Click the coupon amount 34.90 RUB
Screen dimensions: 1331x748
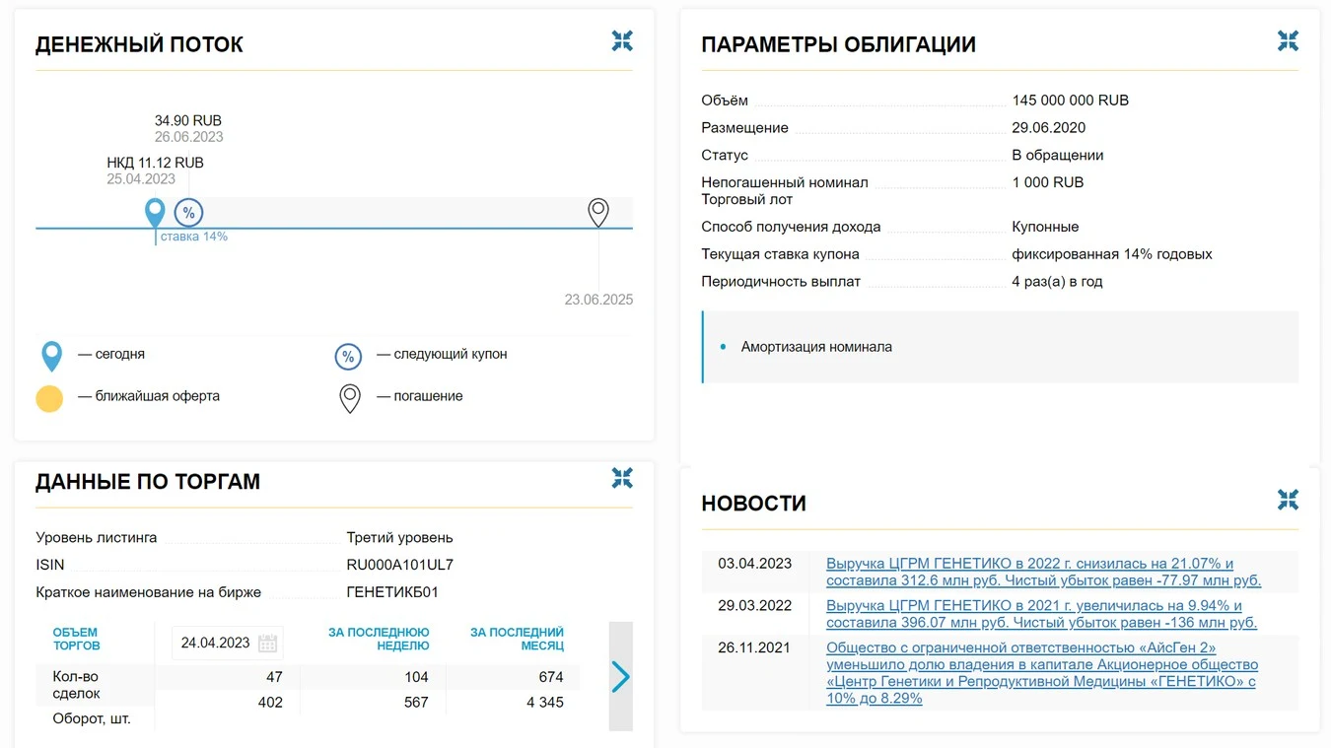pyautogui.click(x=188, y=121)
